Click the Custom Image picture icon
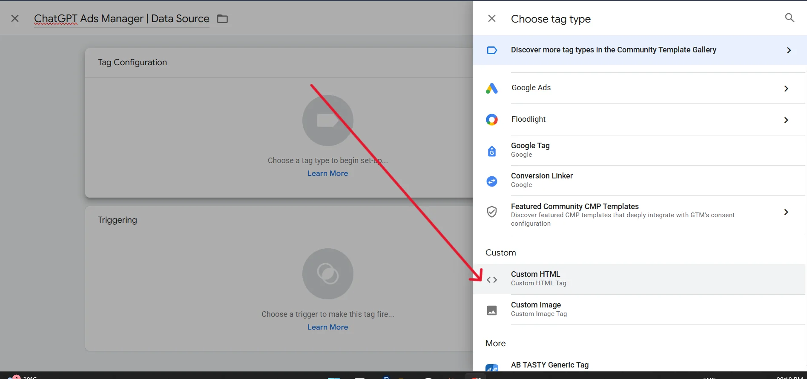The width and height of the screenshot is (807, 379). pyautogui.click(x=492, y=310)
